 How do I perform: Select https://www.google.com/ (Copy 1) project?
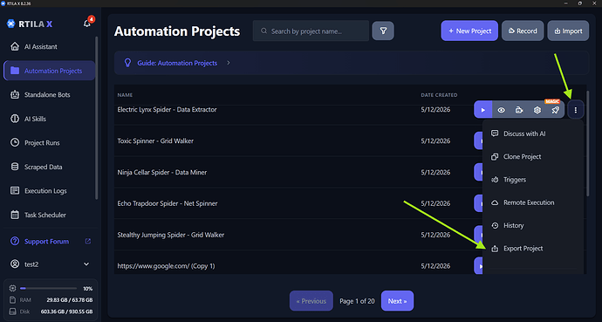click(166, 266)
